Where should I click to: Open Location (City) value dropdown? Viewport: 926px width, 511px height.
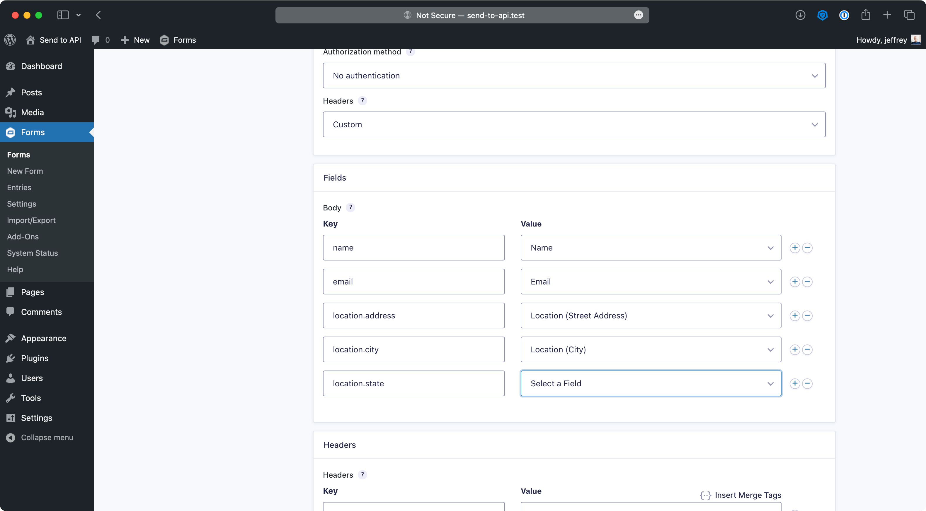click(x=651, y=349)
